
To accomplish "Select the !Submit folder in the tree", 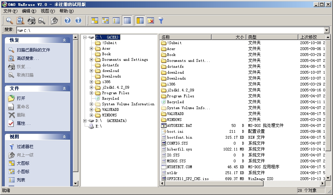I will [109, 43].
